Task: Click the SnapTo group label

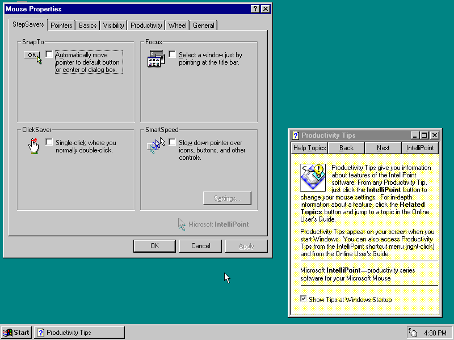Action: 33,42
